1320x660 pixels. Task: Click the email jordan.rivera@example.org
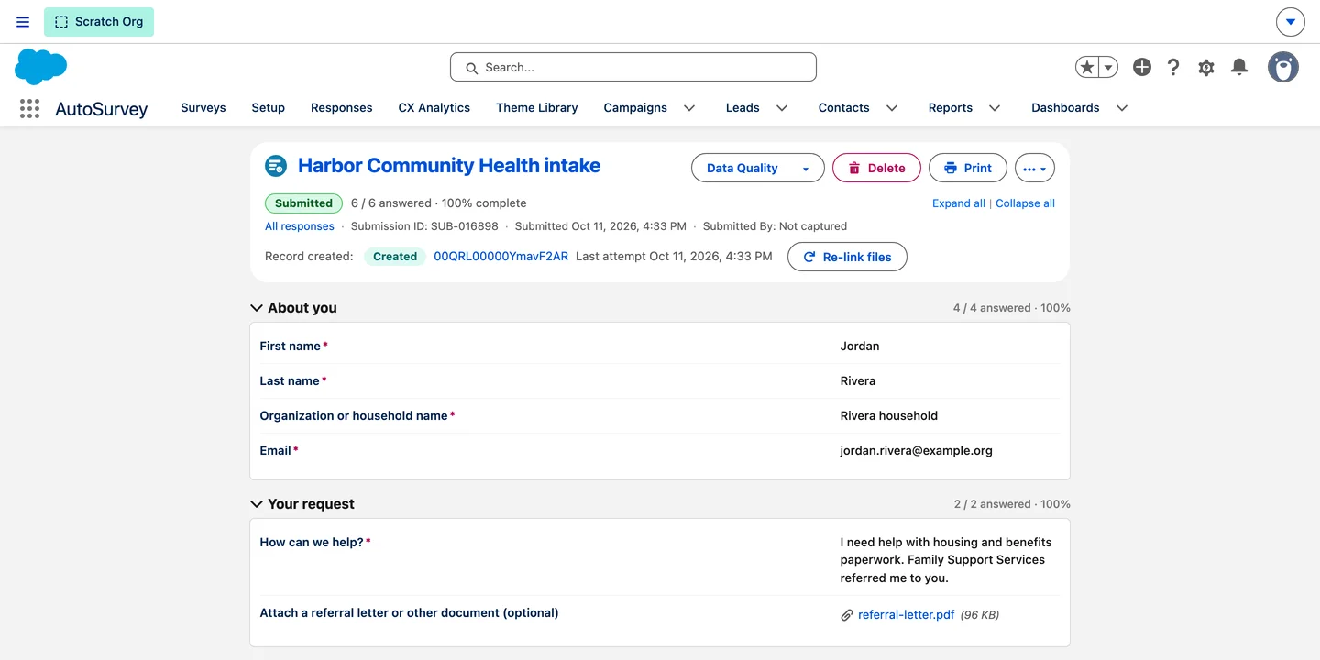pos(917,451)
